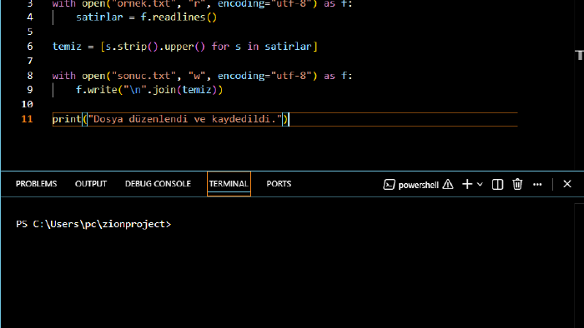584x328 pixels.
Task: Open the PROBLEMS panel tab
Action: 36,184
